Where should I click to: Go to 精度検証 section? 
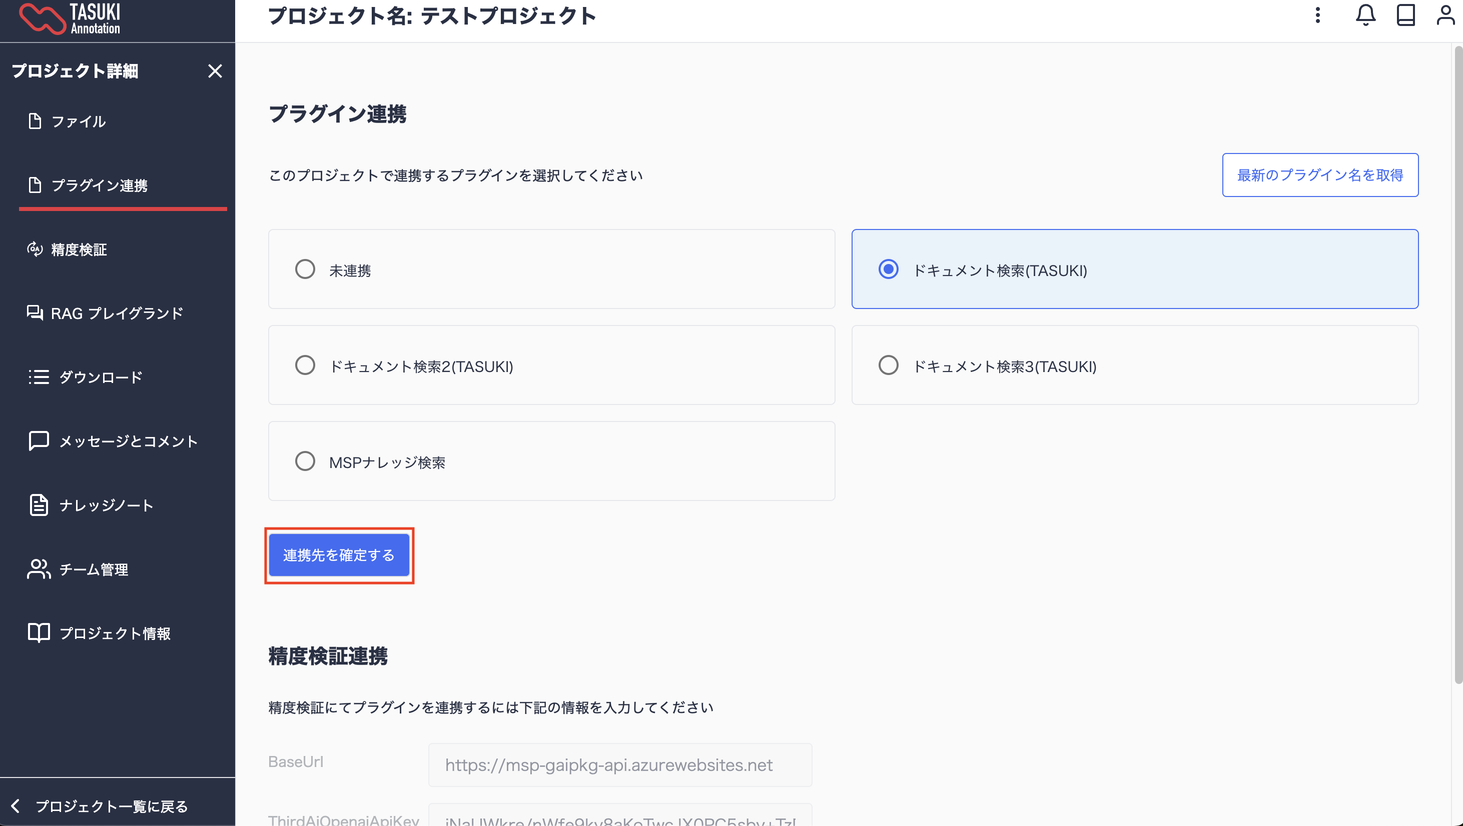point(79,250)
